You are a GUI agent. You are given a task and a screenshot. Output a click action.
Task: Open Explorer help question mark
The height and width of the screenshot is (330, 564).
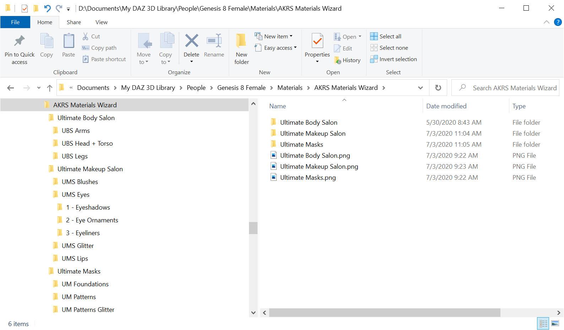click(x=558, y=22)
